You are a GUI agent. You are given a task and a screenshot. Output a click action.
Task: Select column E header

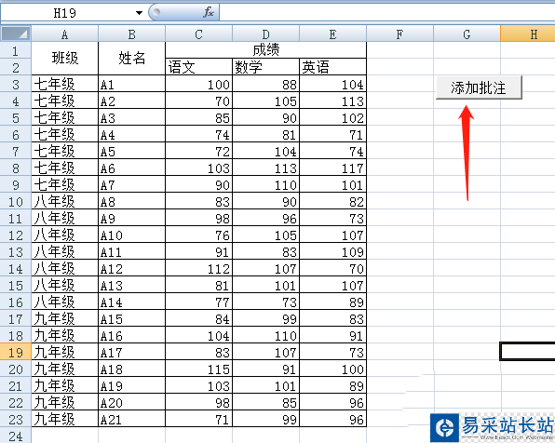(332, 34)
